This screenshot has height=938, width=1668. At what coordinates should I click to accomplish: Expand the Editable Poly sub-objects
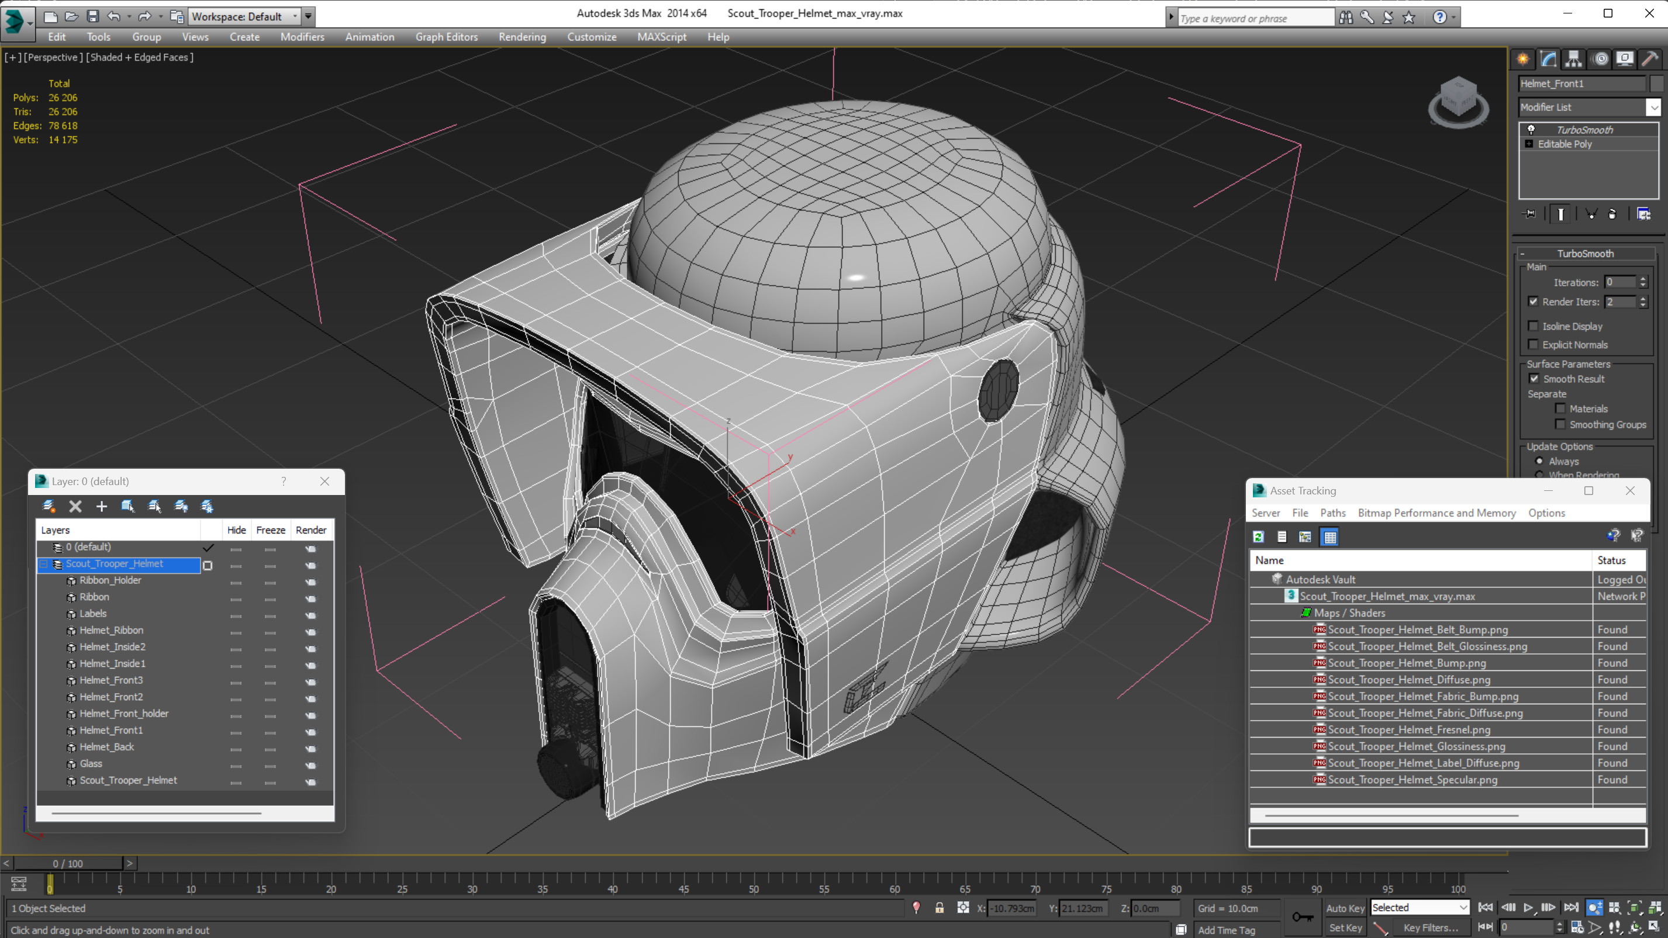pyautogui.click(x=1529, y=144)
